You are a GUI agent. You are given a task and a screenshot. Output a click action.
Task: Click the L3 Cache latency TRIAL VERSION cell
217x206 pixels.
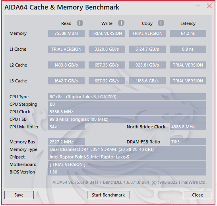[188, 81]
